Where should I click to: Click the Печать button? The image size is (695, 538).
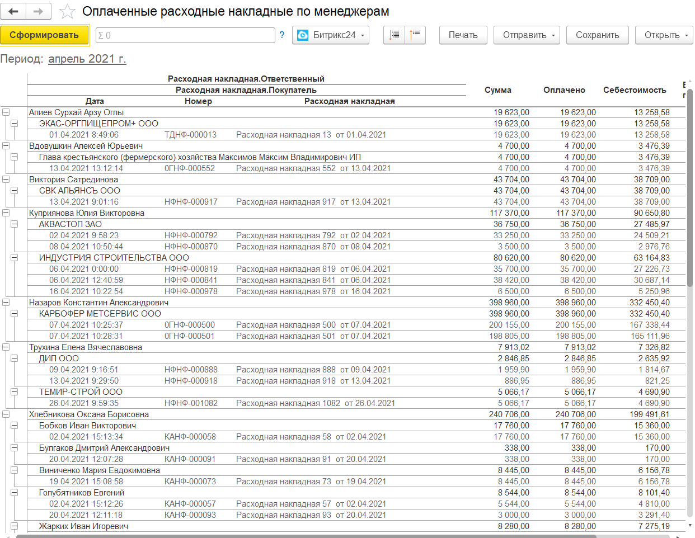[463, 35]
